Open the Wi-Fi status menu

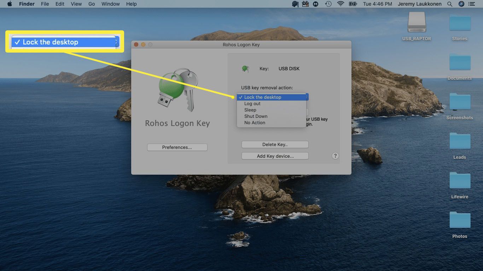[x=341, y=4]
